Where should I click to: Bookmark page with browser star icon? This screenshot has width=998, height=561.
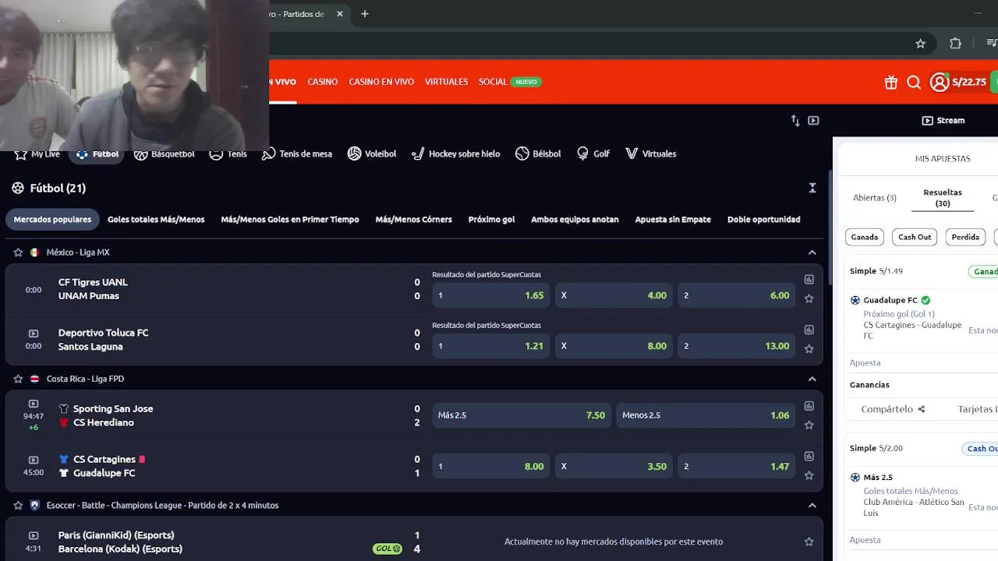920,44
